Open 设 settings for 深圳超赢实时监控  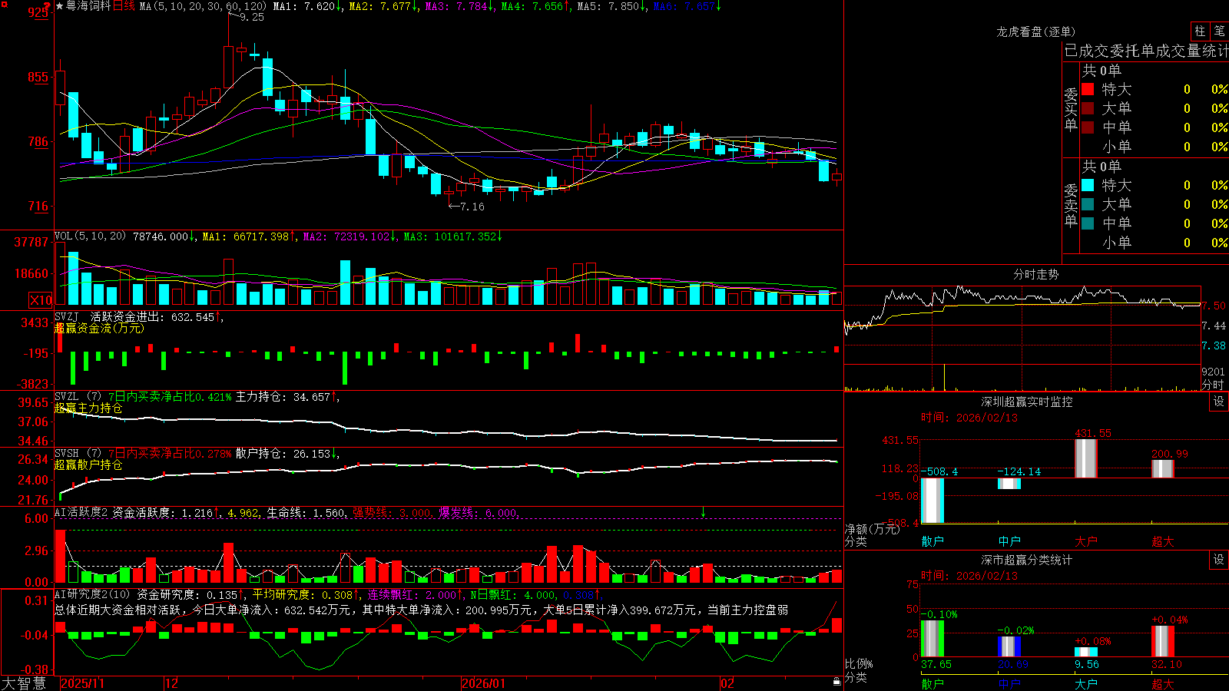point(1219,402)
